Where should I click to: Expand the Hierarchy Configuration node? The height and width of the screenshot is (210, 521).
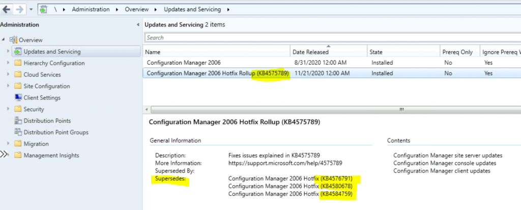[8, 63]
